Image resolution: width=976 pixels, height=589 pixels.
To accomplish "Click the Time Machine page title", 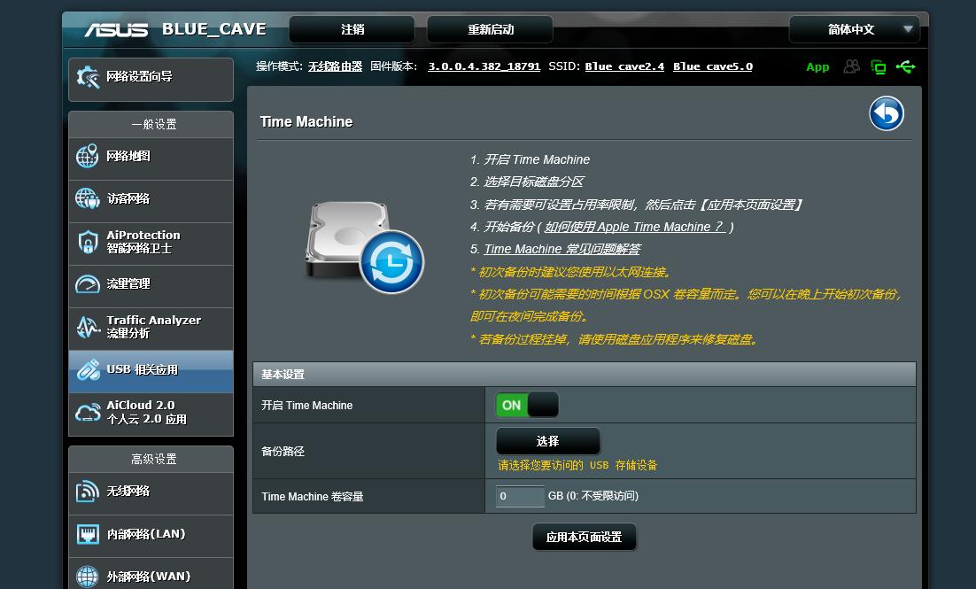I will (306, 121).
